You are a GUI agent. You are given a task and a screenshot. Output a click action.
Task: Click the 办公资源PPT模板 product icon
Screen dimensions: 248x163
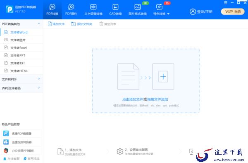point(6,151)
